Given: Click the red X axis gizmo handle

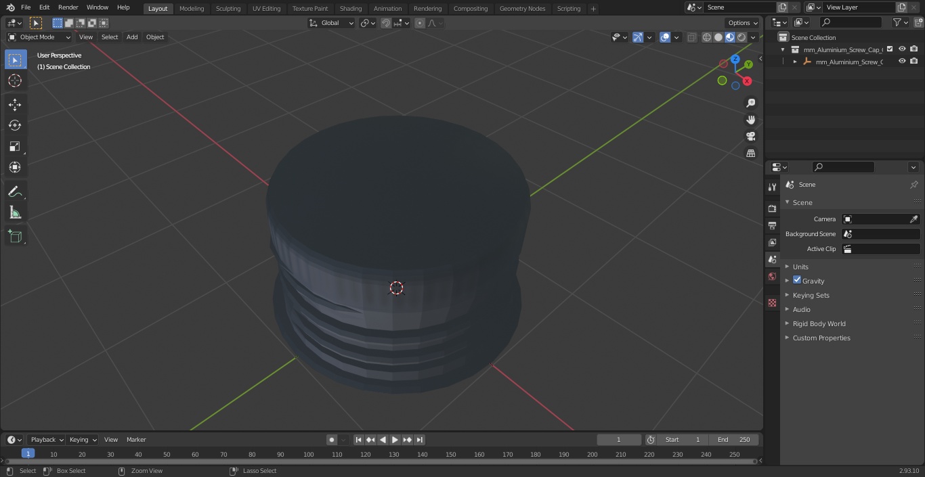Looking at the screenshot, I should 747,81.
